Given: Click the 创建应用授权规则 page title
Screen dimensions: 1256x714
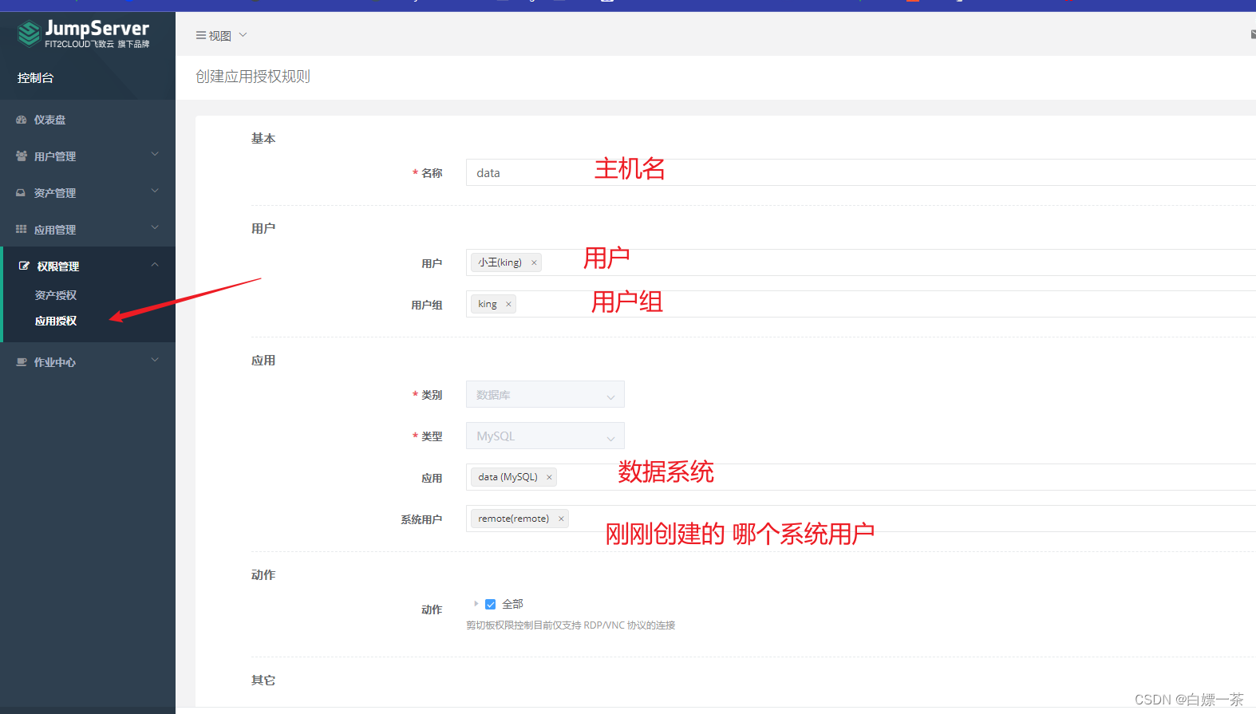Looking at the screenshot, I should (253, 77).
